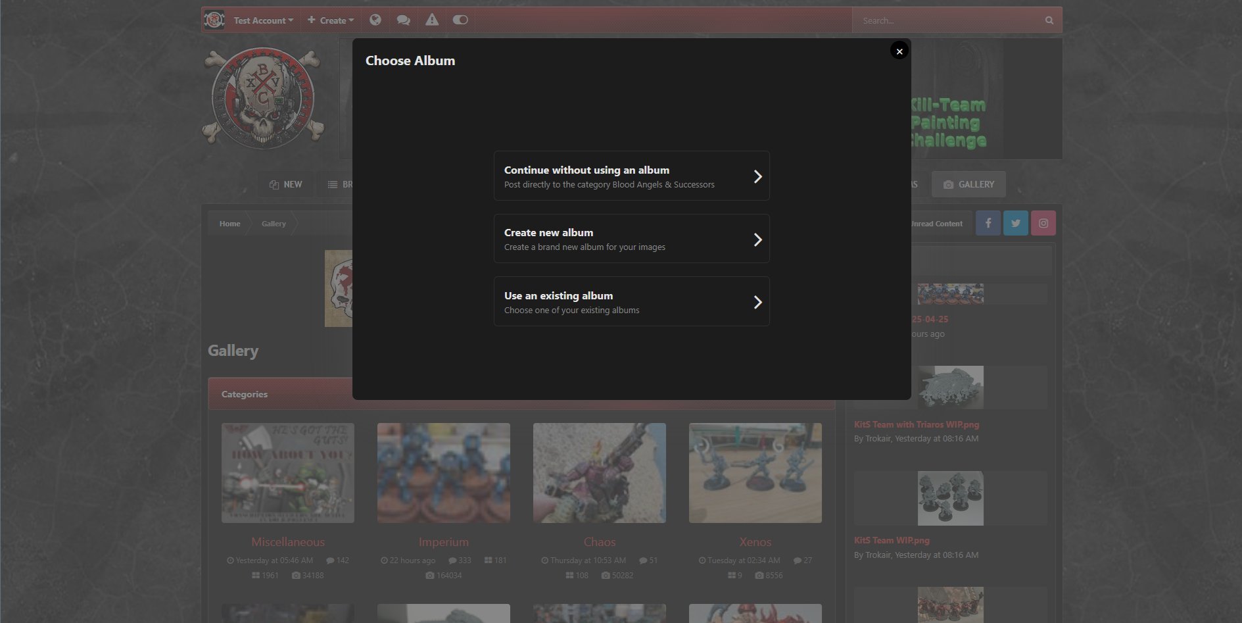Screen dimensions: 1242x623
Task: Select Continue without using an album
Action: point(631,176)
